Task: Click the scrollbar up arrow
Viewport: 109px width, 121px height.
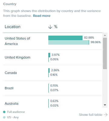Action: (x=105, y=35)
